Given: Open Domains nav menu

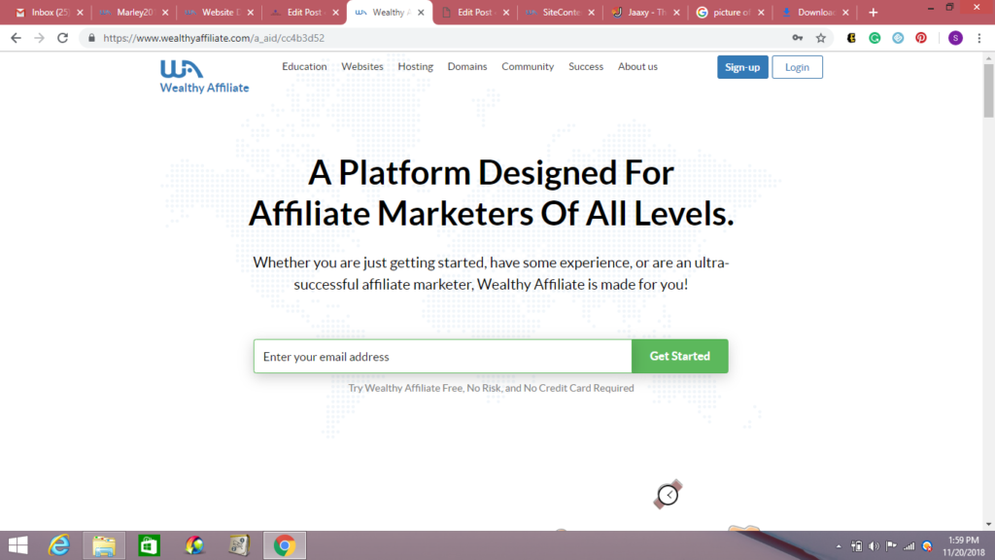Looking at the screenshot, I should point(467,67).
